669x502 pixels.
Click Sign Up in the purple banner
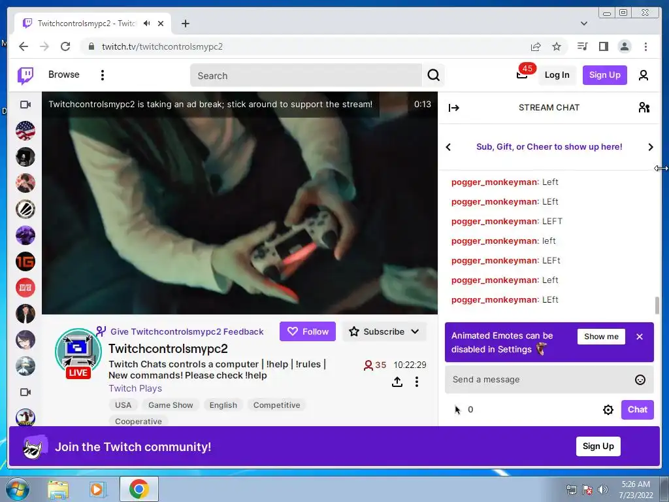coord(598,446)
